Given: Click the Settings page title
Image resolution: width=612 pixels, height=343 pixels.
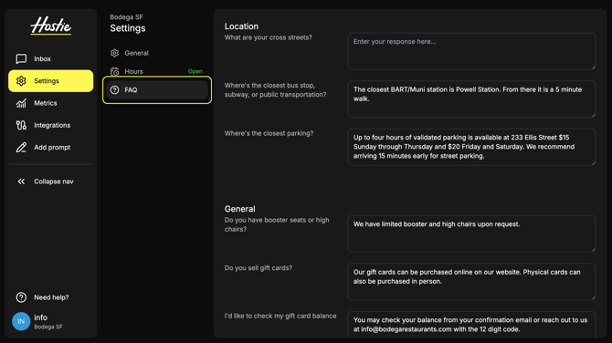Looking at the screenshot, I should tap(128, 28).
